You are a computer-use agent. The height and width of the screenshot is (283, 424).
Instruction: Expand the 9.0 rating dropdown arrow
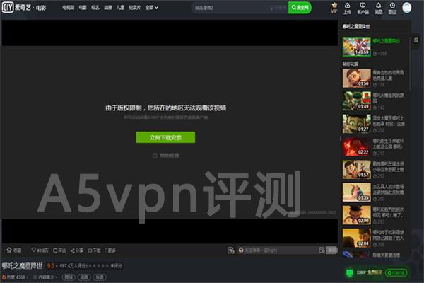point(57,266)
